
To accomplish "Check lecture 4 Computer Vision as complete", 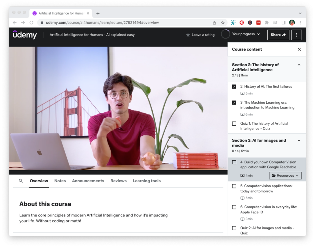I will pos(234,162).
